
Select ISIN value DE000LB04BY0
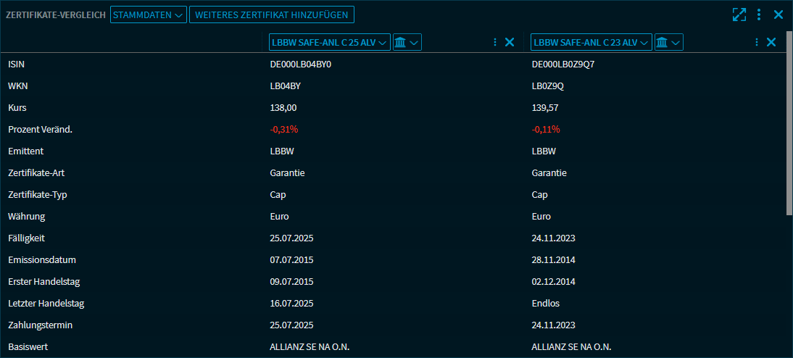tap(305, 64)
